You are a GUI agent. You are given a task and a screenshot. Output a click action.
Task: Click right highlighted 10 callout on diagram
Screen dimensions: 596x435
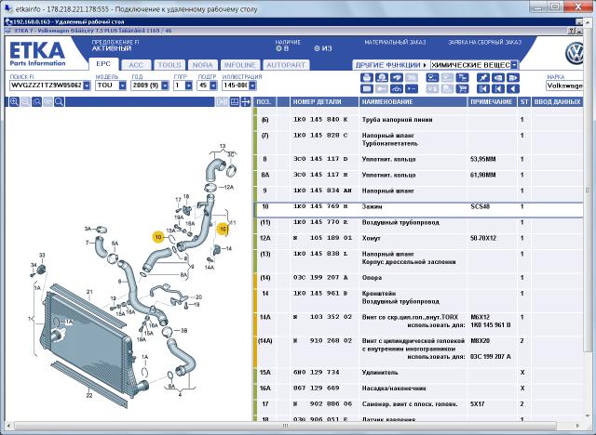223,229
